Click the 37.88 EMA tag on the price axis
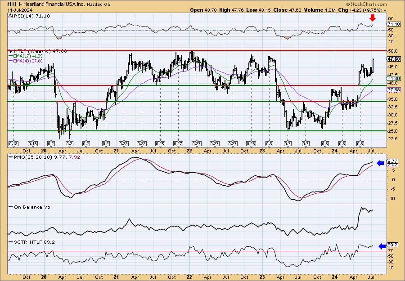Screen dimensions: 405x281 click(394, 90)
